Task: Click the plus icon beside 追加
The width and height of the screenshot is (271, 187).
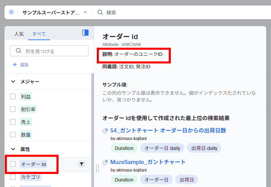Action: tap(14, 65)
